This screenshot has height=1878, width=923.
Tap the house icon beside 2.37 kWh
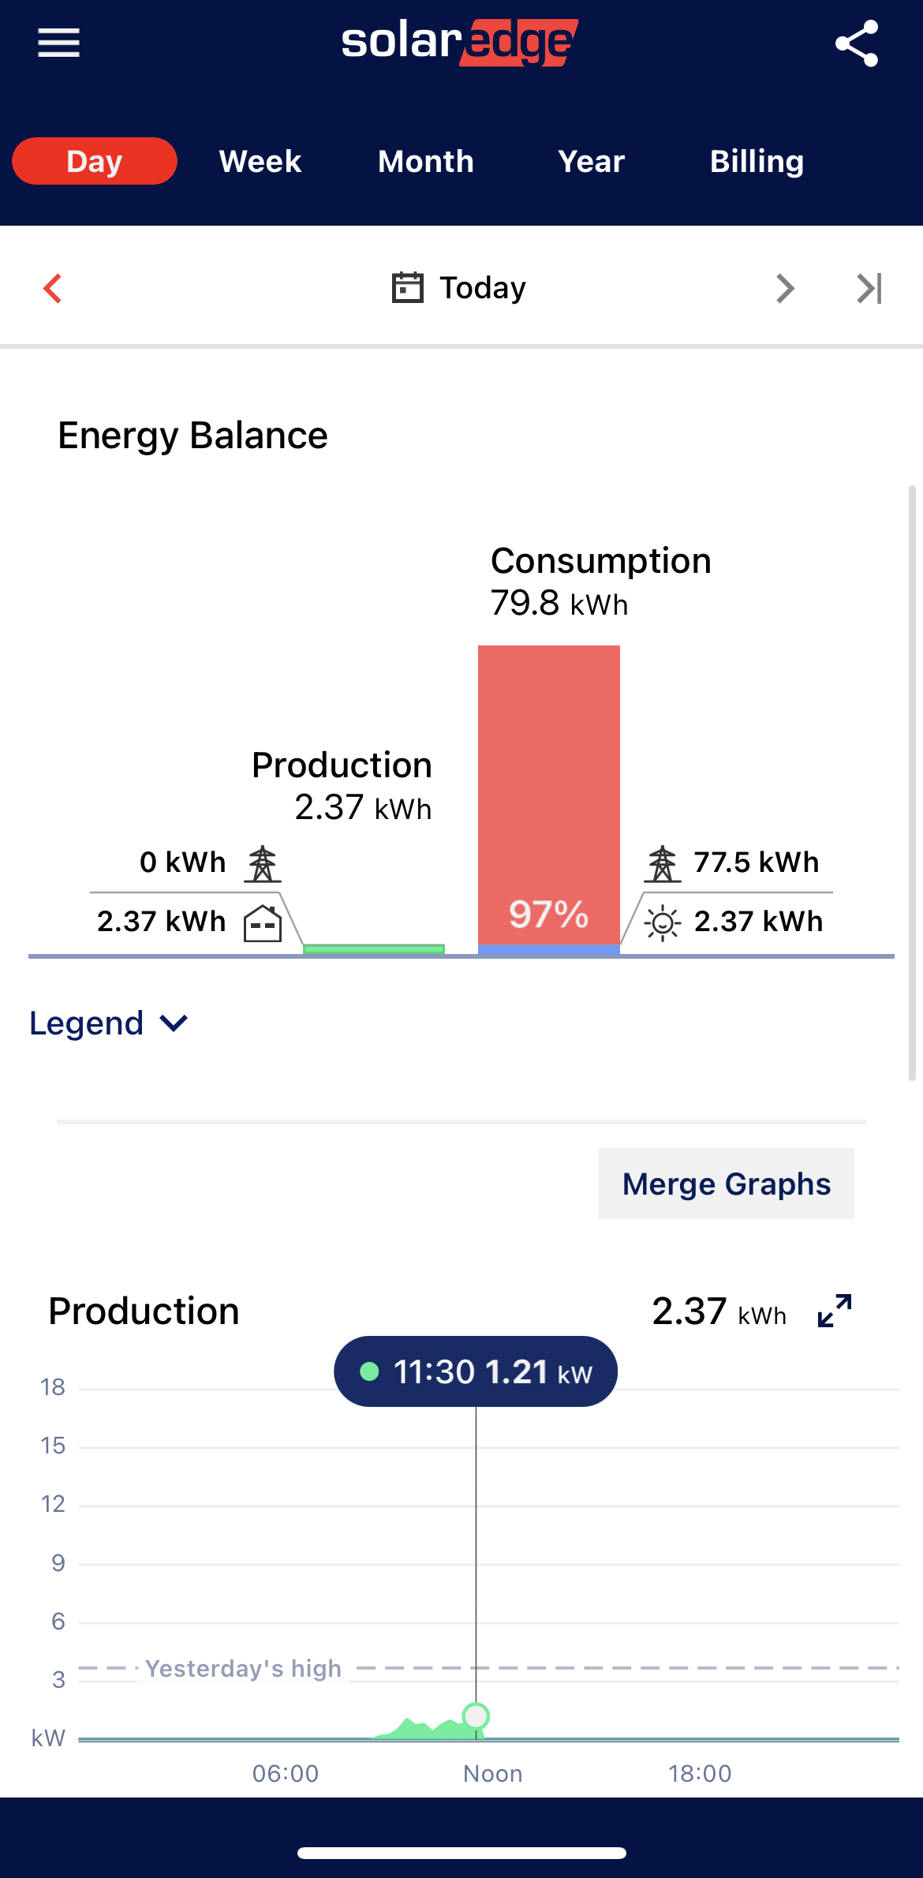(263, 922)
